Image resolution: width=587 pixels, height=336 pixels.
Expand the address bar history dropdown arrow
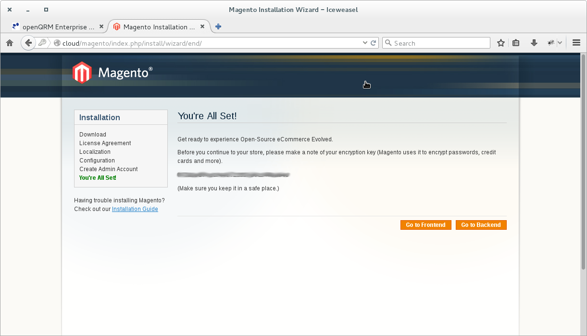365,43
